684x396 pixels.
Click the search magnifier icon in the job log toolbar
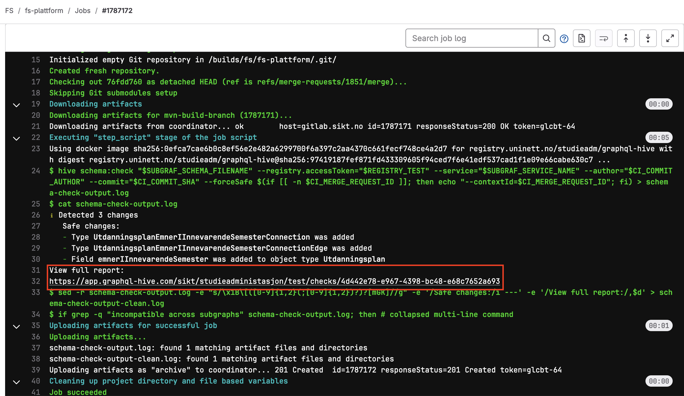click(547, 38)
